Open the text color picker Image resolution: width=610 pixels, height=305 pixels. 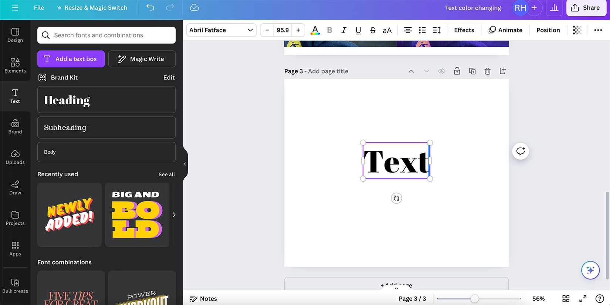[x=315, y=30]
